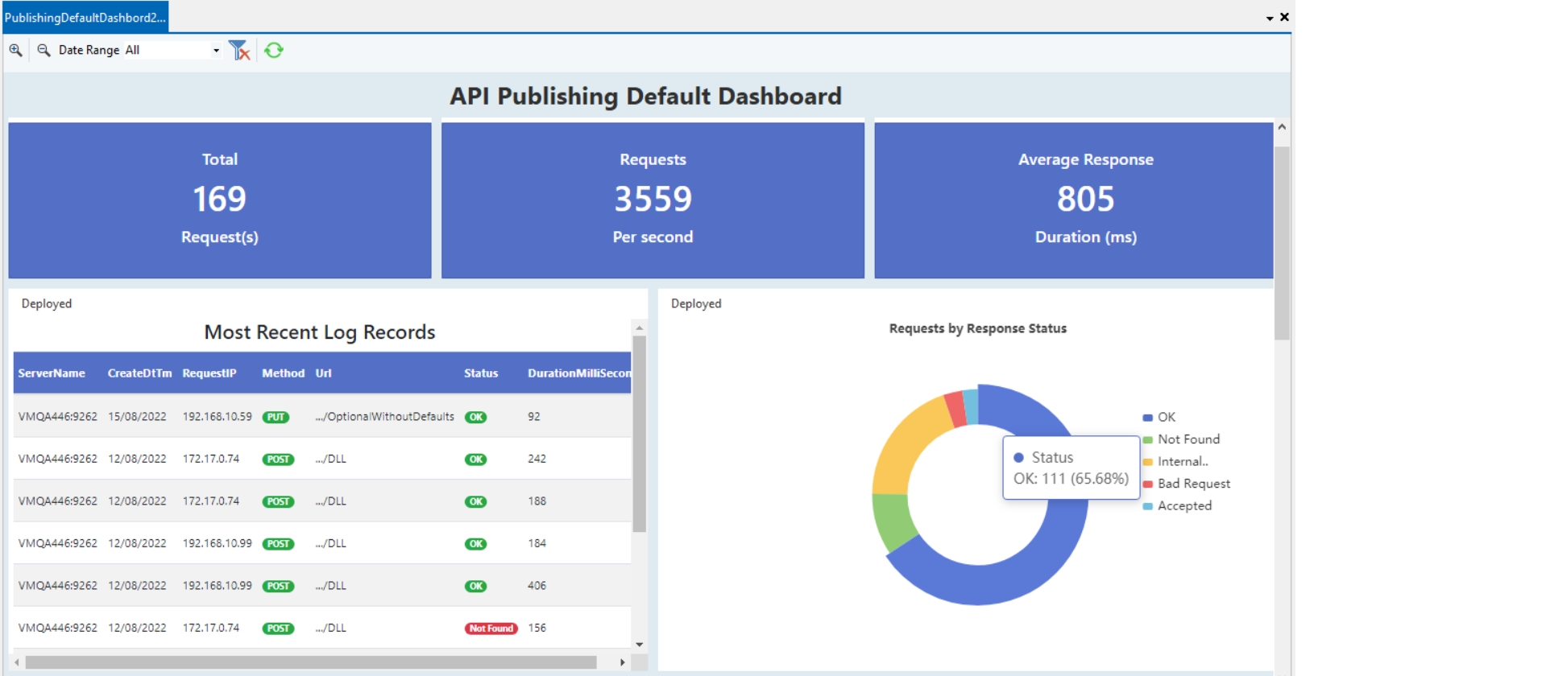Click the Not Found status badge
Viewport: 1542px width, 676px height.
coord(491,629)
